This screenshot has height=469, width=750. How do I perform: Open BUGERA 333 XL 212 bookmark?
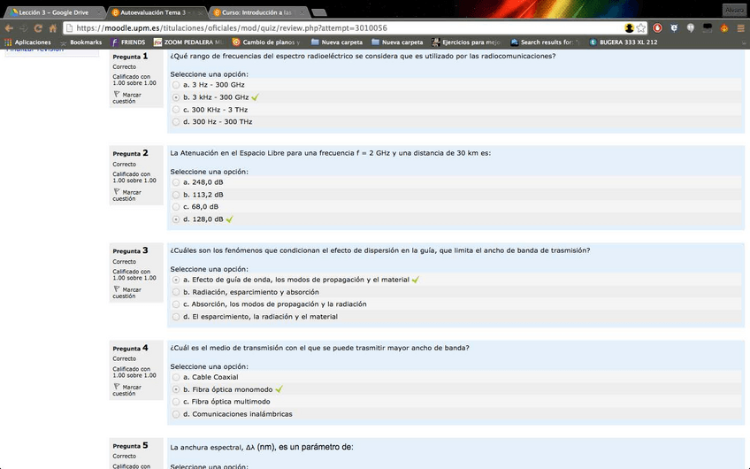[x=624, y=42]
